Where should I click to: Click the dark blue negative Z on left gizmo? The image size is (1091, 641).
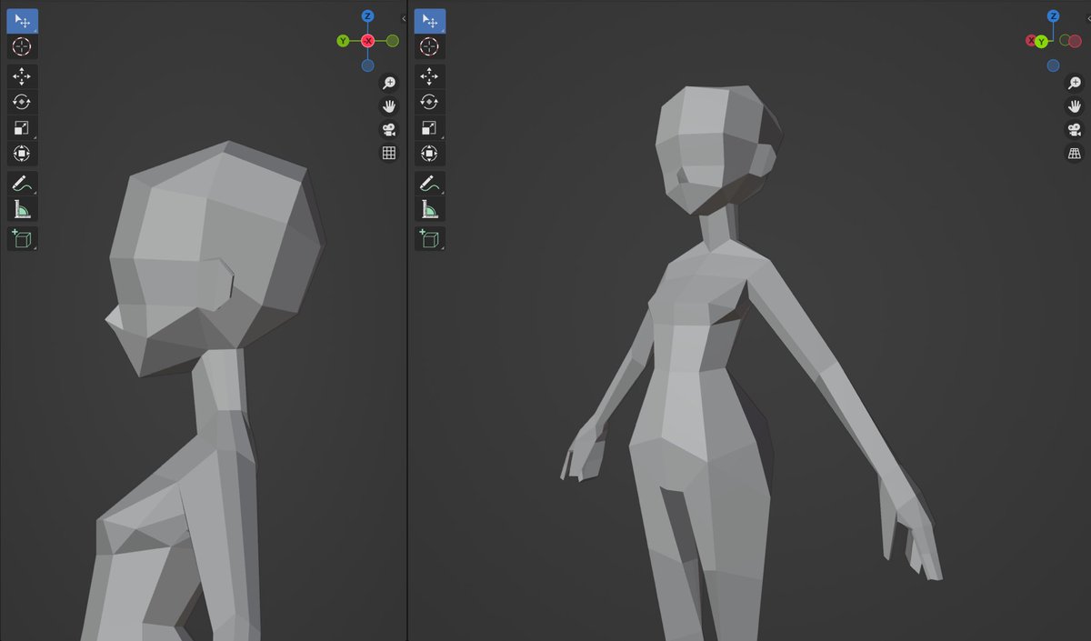(367, 65)
